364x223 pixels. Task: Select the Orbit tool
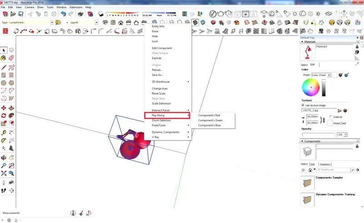tap(4, 158)
